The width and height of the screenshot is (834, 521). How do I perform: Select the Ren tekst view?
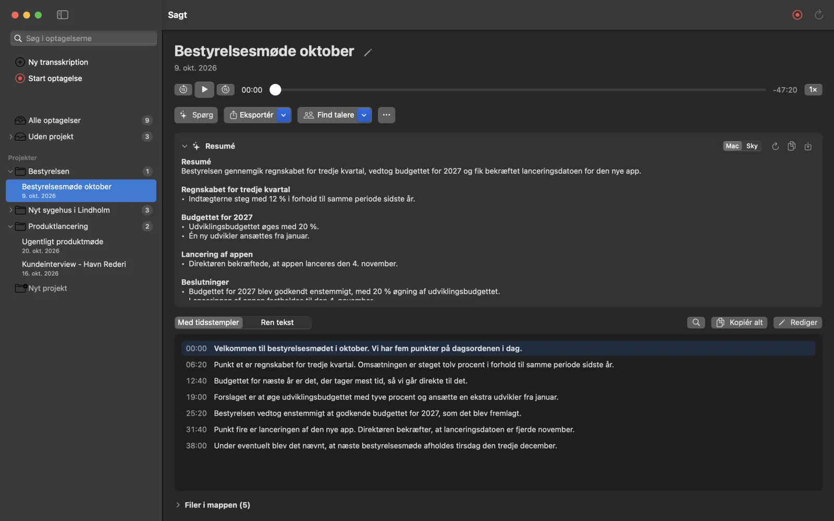coord(277,322)
